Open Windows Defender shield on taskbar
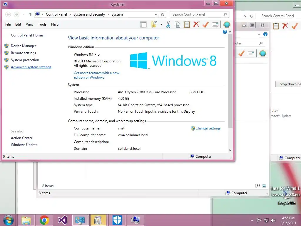301x226 pixels. [x=117, y=220]
